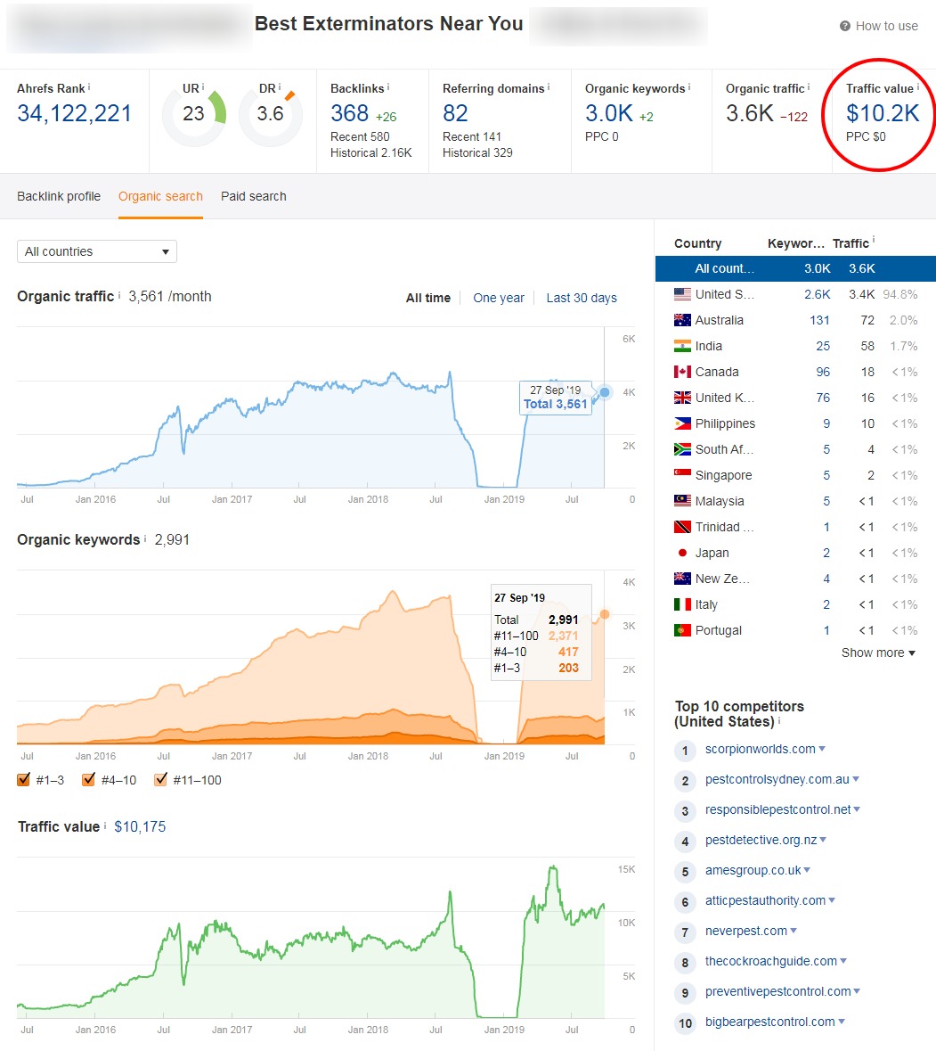Click Backlinks count 368
The height and width of the screenshot is (1051, 936).
(349, 113)
